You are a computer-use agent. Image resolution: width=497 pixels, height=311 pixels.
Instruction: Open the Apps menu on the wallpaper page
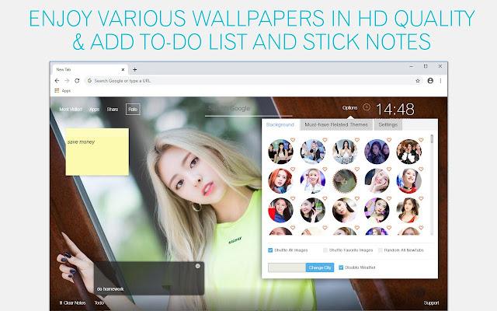(x=94, y=109)
